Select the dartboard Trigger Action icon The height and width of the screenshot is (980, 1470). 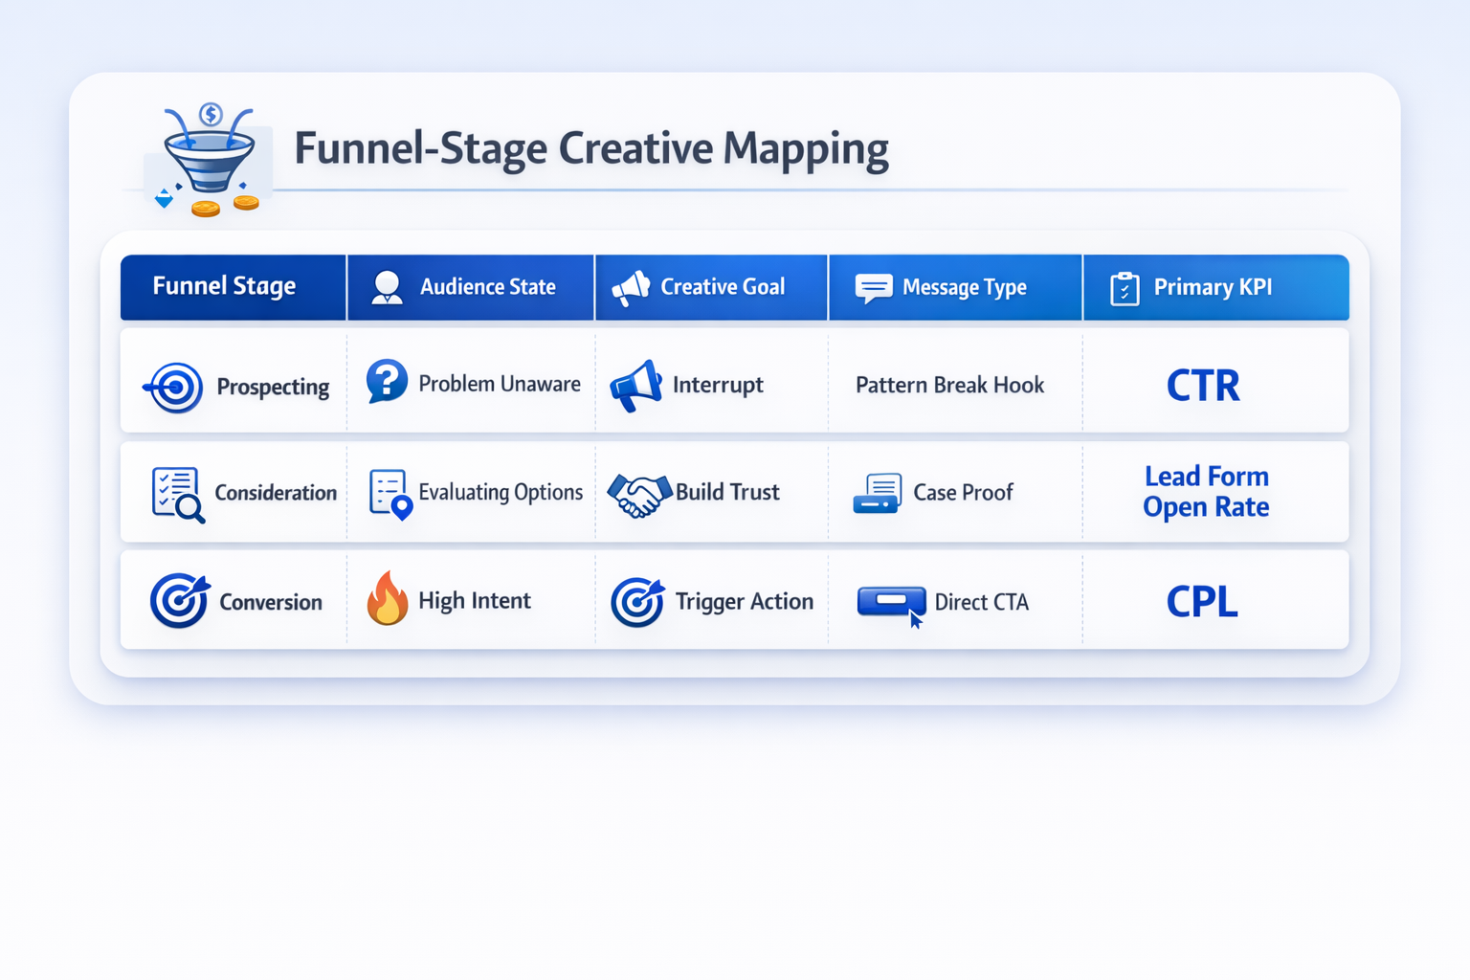[639, 601]
